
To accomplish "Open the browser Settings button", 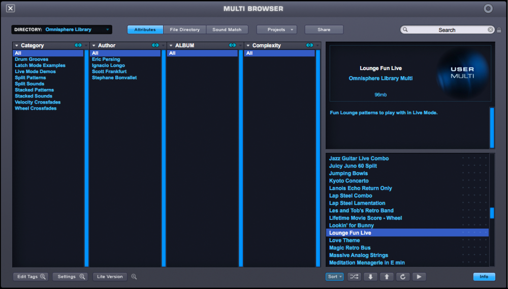I will [x=70, y=277].
